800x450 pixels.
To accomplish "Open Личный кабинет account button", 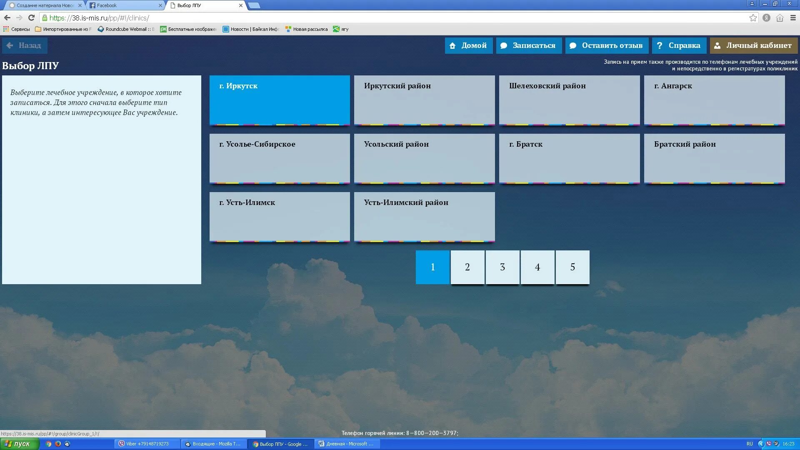I will [x=753, y=45].
